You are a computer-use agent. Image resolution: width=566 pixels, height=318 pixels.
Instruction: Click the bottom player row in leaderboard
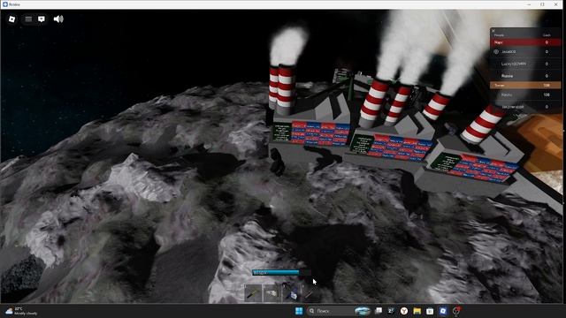point(525,107)
